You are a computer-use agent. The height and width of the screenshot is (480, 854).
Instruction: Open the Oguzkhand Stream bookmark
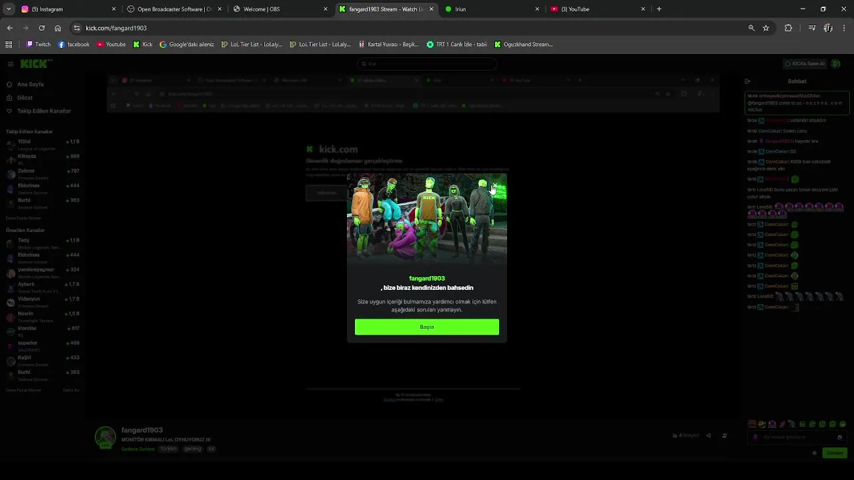[524, 45]
